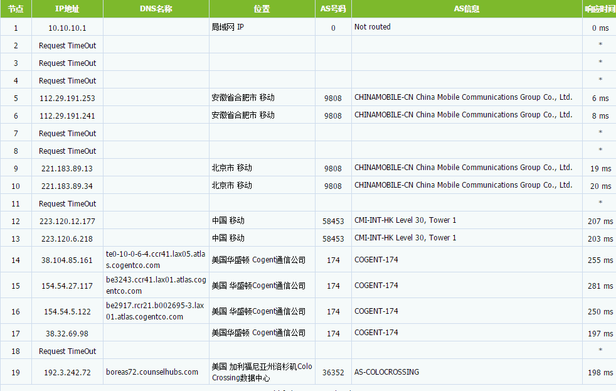Click the 255 ms response time
The height and width of the screenshot is (391, 616).
pos(600,260)
